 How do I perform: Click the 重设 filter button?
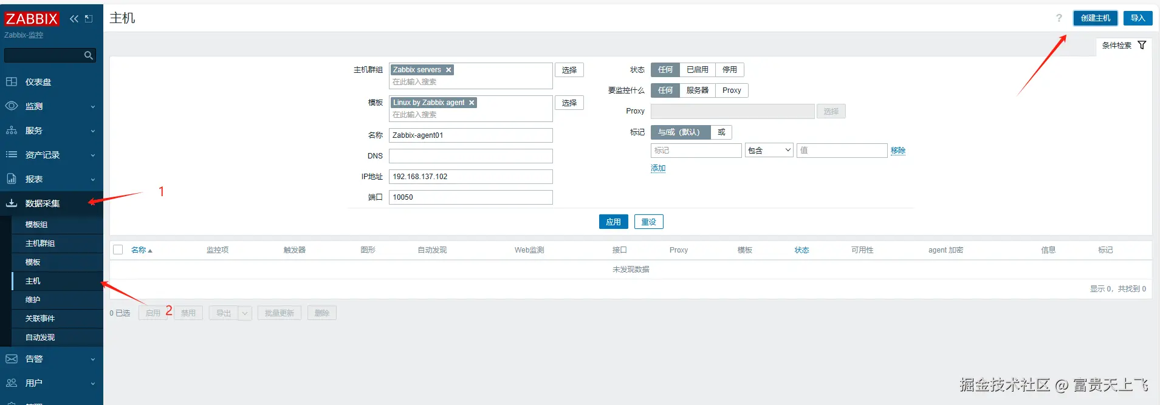[x=649, y=222]
